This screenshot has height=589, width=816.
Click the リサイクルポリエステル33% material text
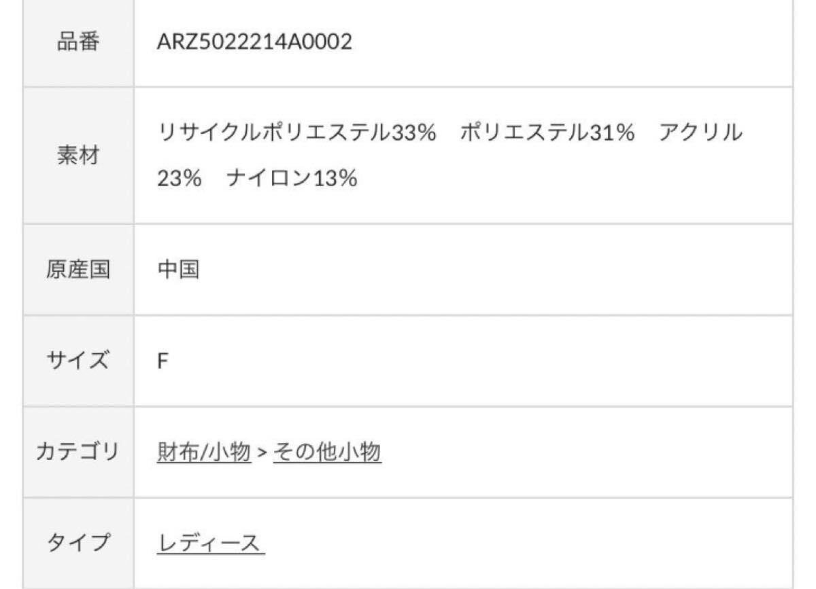tap(296, 132)
